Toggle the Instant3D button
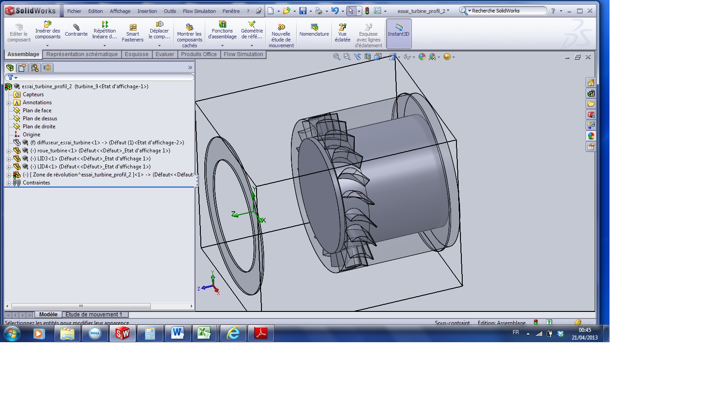The image size is (713, 401). tap(398, 33)
